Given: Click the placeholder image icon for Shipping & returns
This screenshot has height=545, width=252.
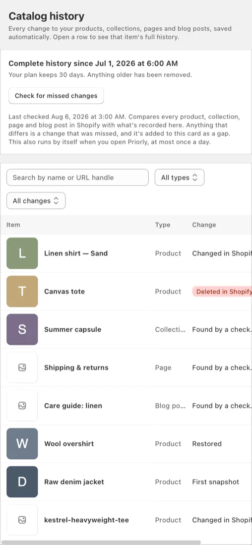Looking at the screenshot, I should click(22, 367).
